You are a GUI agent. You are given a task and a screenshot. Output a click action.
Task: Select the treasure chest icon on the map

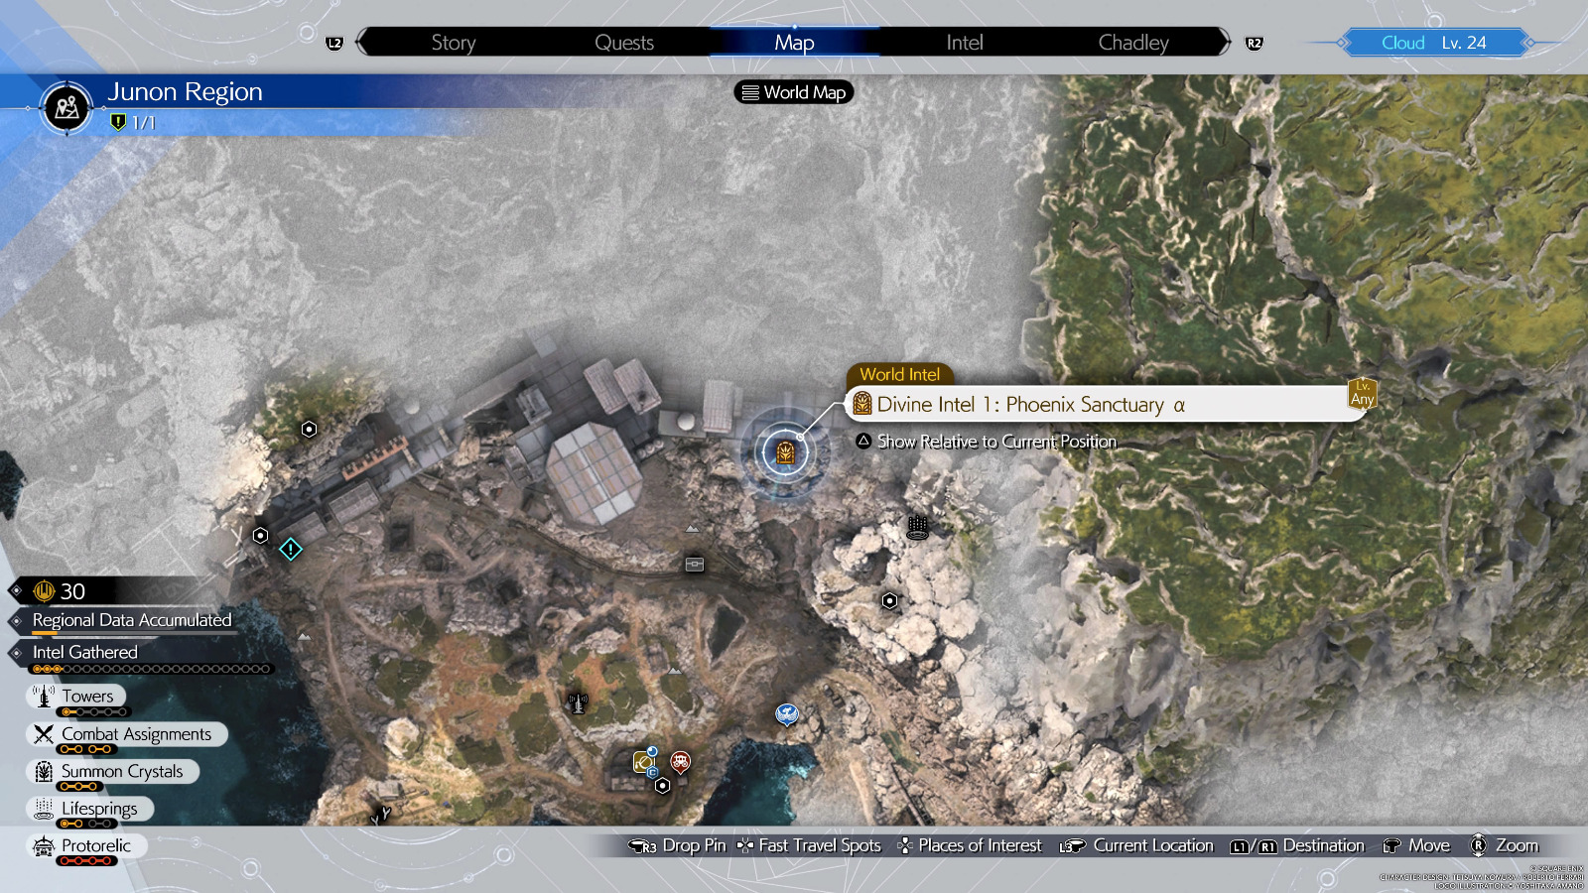point(695,564)
